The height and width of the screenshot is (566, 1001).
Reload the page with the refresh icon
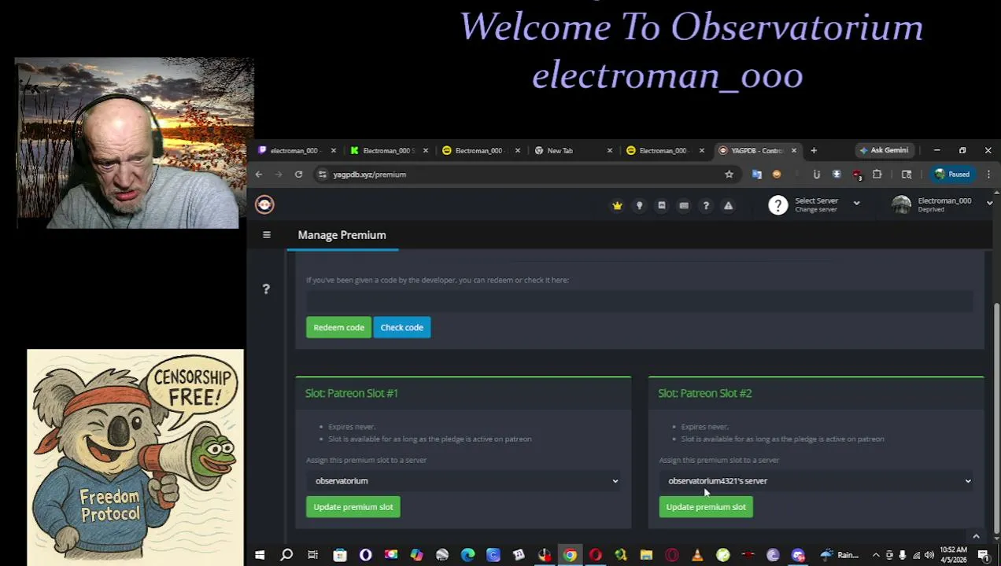298,175
